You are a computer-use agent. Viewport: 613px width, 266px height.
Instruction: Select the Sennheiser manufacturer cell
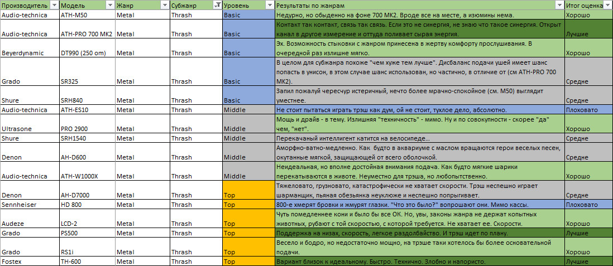tap(30, 205)
